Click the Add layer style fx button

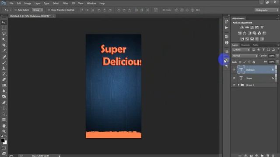pos(246,156)
